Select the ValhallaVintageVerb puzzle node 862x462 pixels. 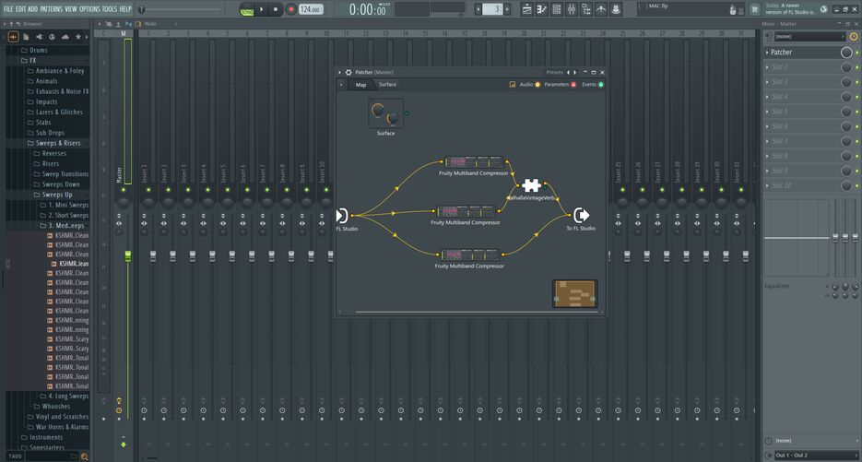click(531, 185)
